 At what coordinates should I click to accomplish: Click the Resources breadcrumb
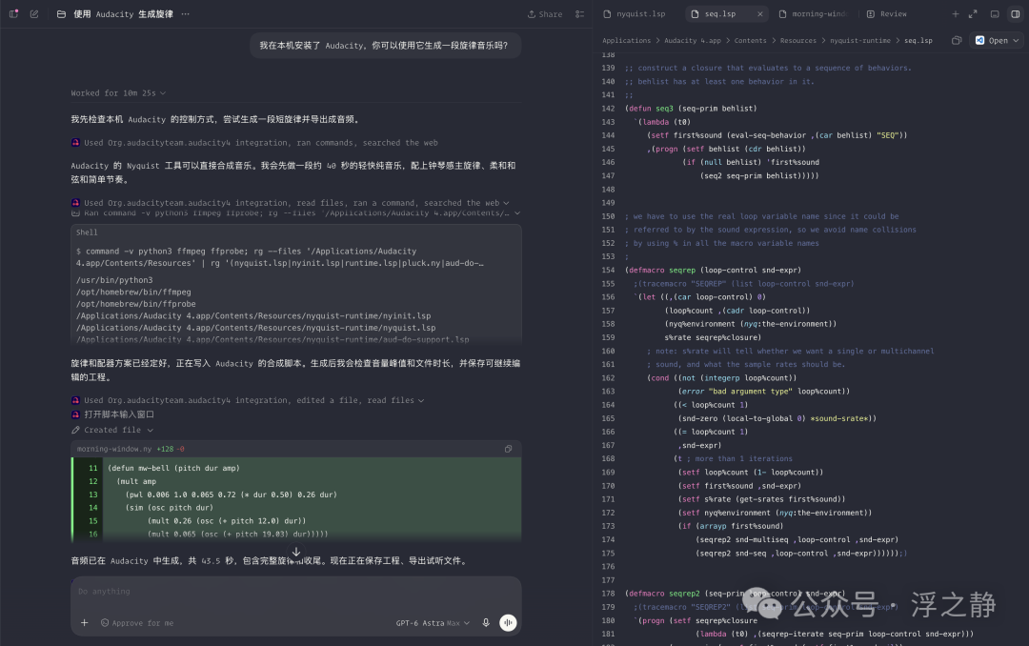[798, 41]
